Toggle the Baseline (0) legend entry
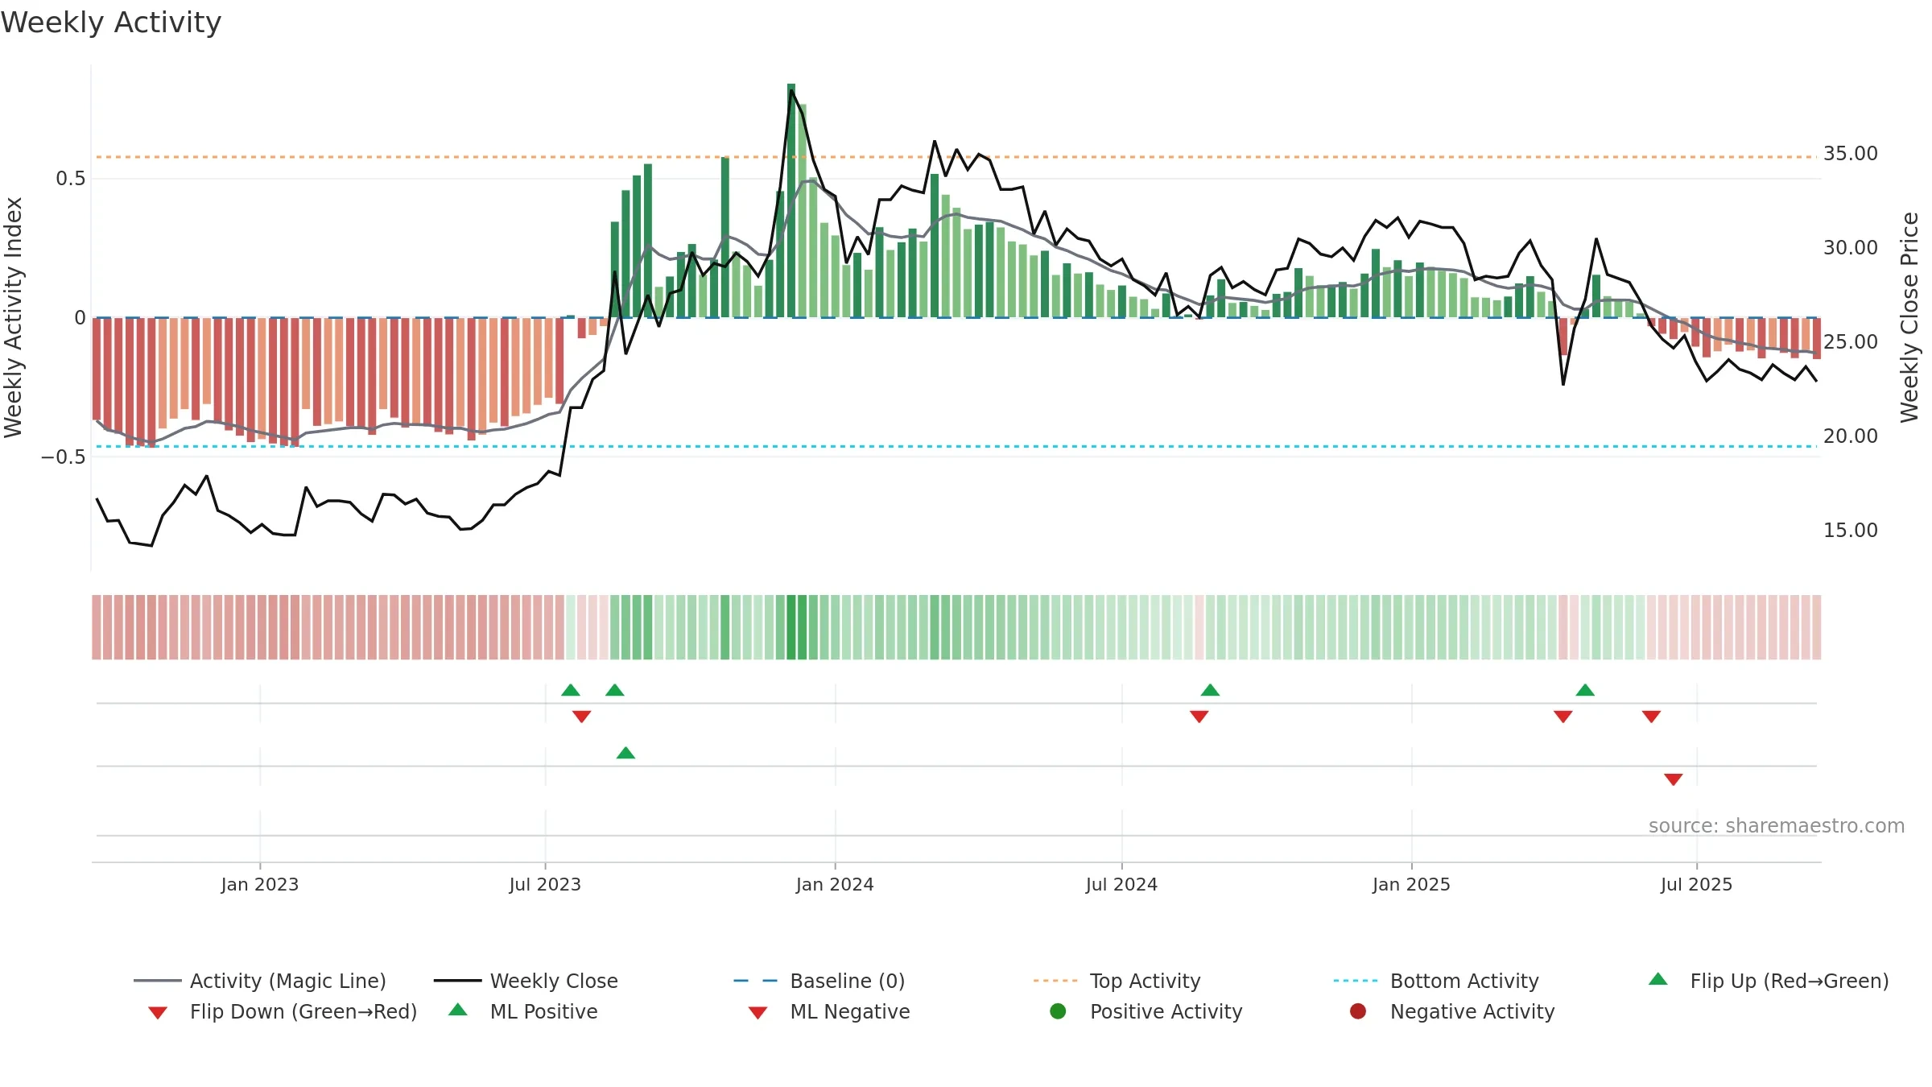 pyautogui.click(x=819, y=981)
